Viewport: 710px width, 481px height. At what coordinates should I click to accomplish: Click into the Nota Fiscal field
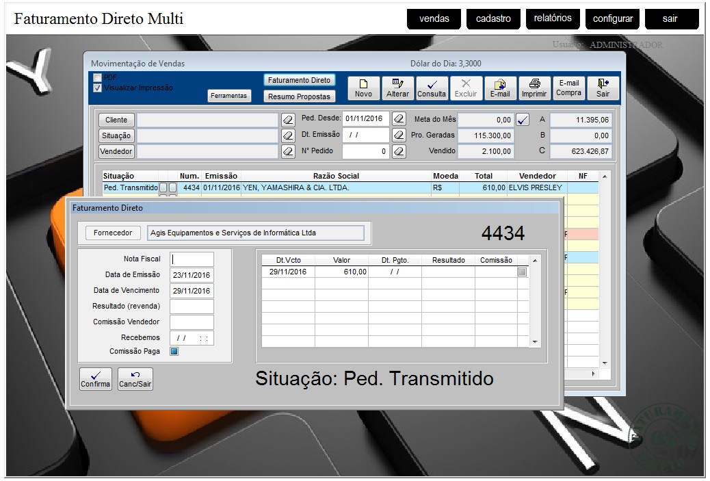192,259
